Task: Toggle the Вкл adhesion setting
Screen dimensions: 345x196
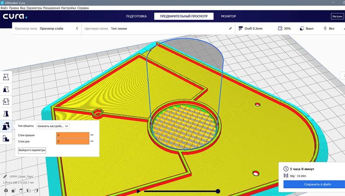Action: click(329, 28)
